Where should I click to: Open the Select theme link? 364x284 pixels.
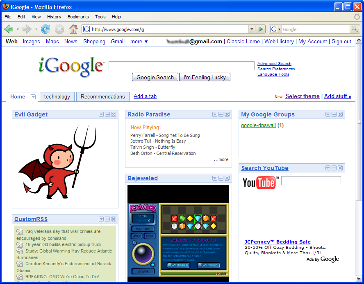(x=303, y=96)
